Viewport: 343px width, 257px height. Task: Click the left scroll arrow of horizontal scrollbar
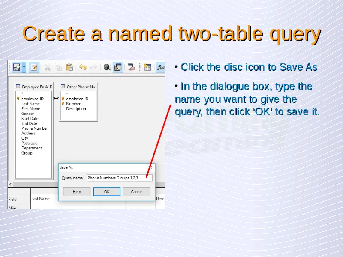[10, 185]
